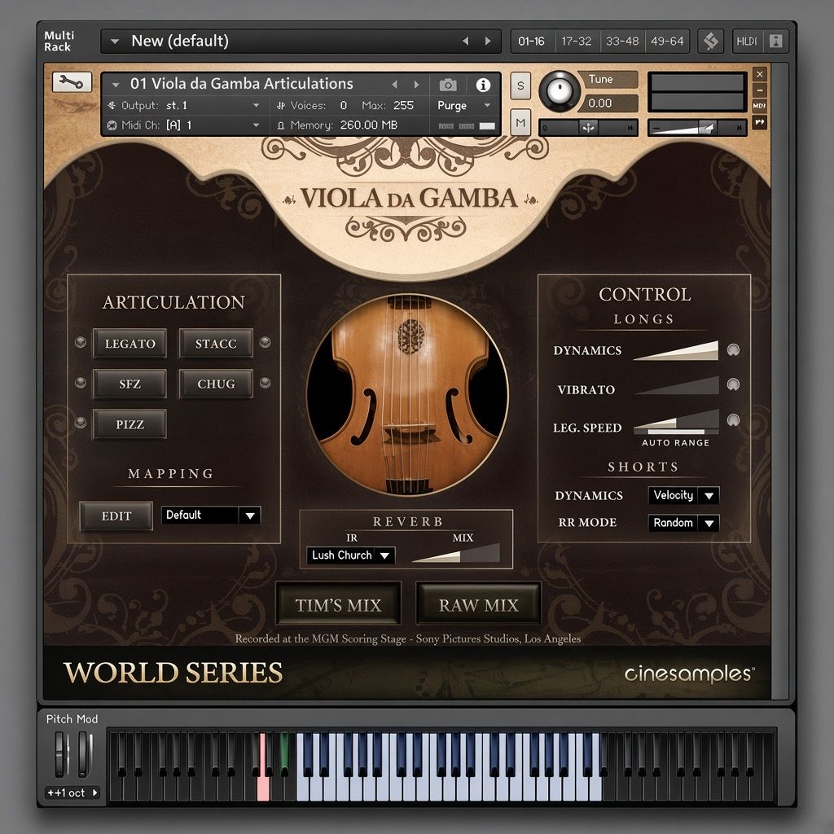Viewport: 834px width, 834px height.
Task: Click the Output routing icon
Action: (x=112, y=105)
